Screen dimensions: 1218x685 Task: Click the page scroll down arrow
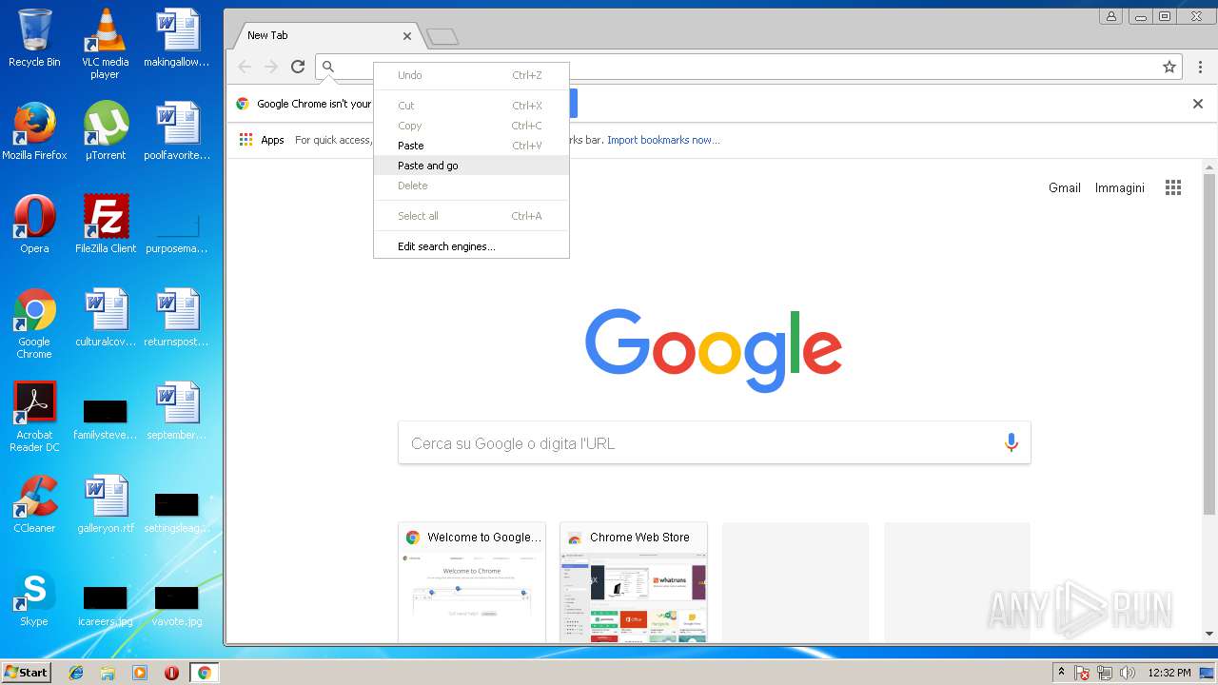point(1209,634)
